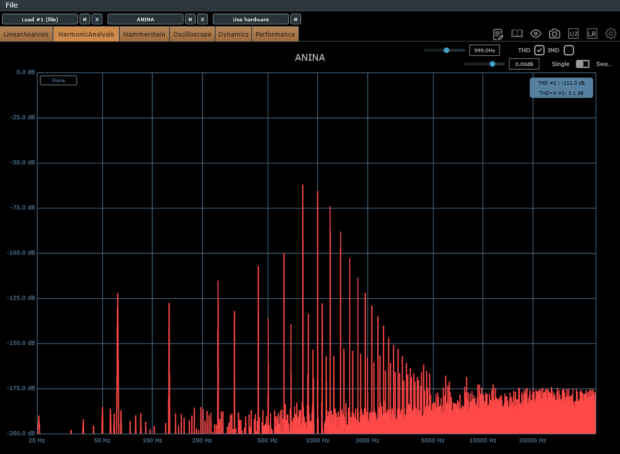Click the 20 Hz axis label
Image resolution: width=620 pixels, height=454 pixels.
point(37,441)
